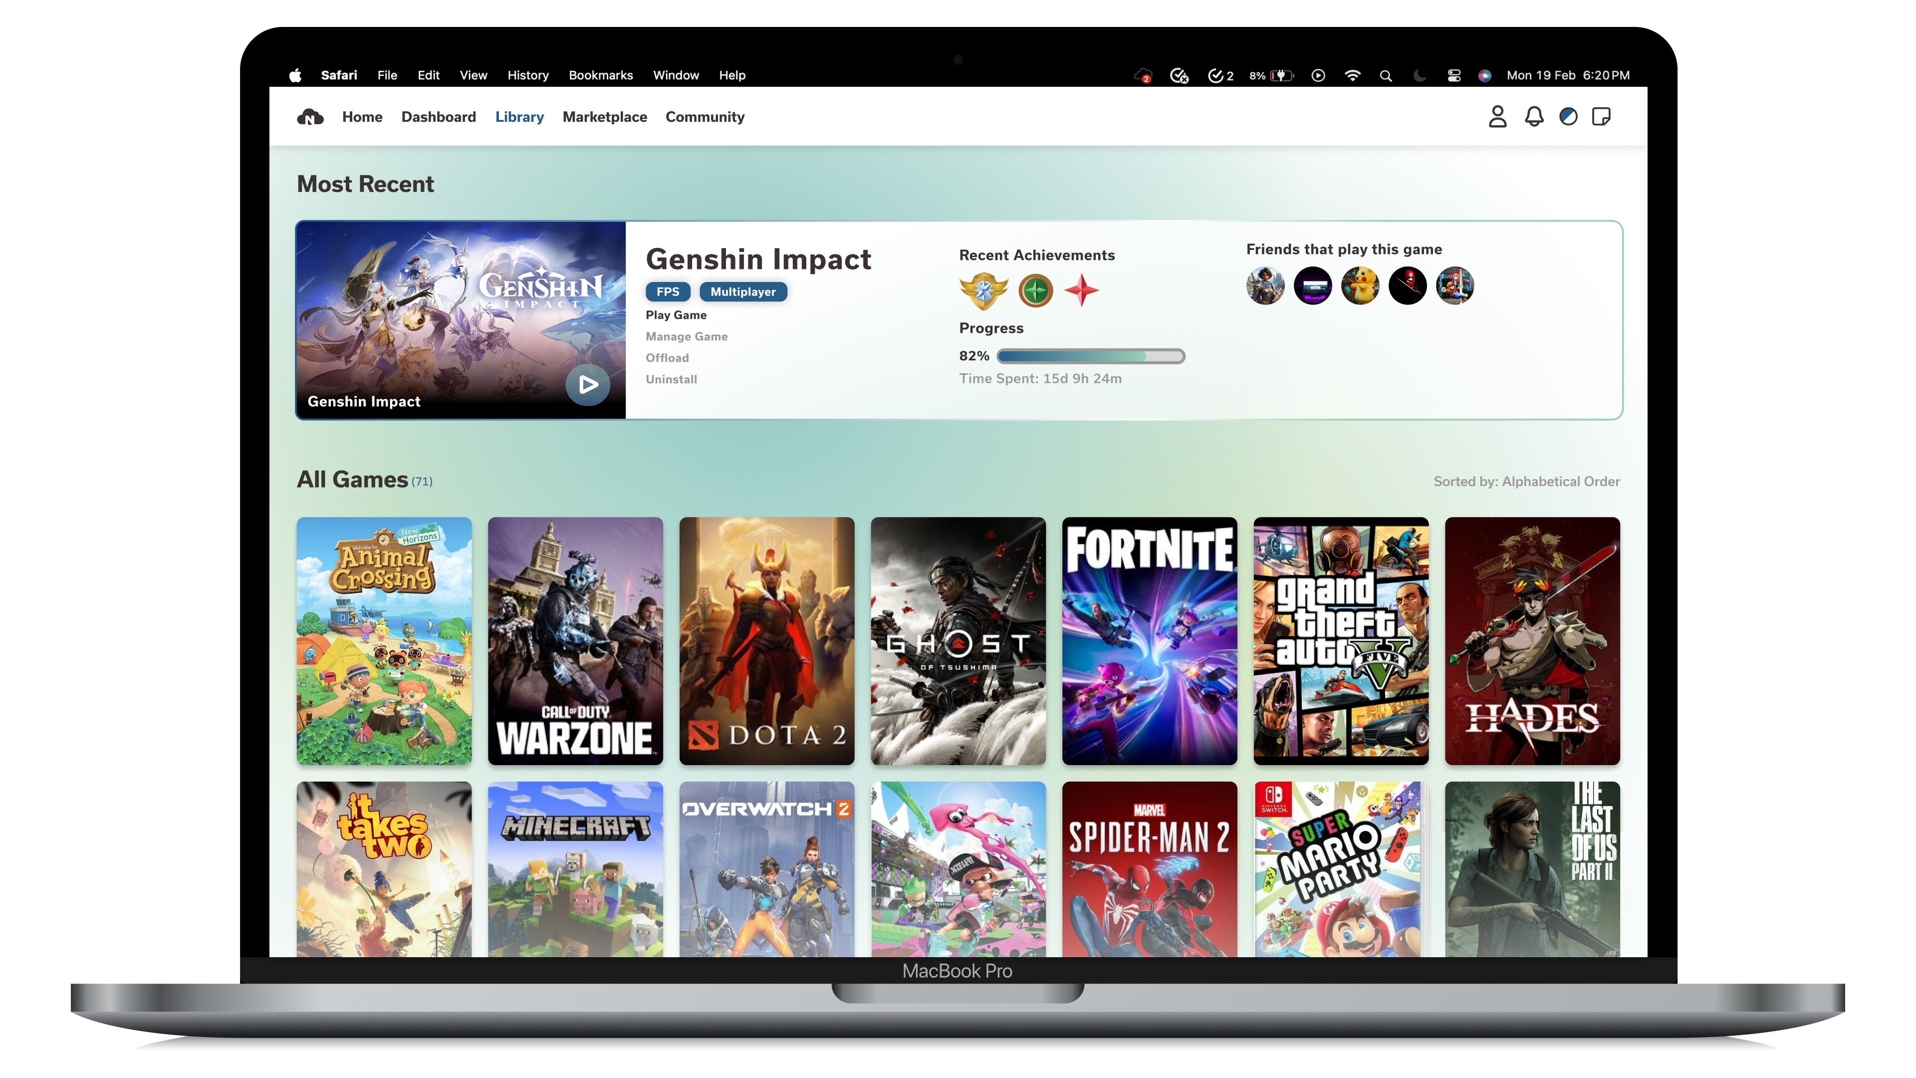The height and width of the screenshot is (1078, 1916).
Task: Open the Hades game thumbnail
Action: click(x=1531, y=640)
